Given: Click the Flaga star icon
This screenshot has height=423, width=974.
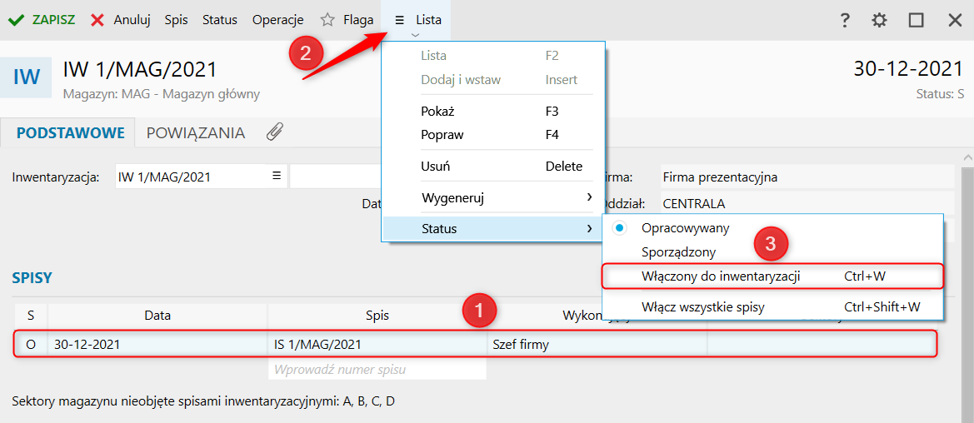Looking at the screenshot, I should click(x=327, y=20).
